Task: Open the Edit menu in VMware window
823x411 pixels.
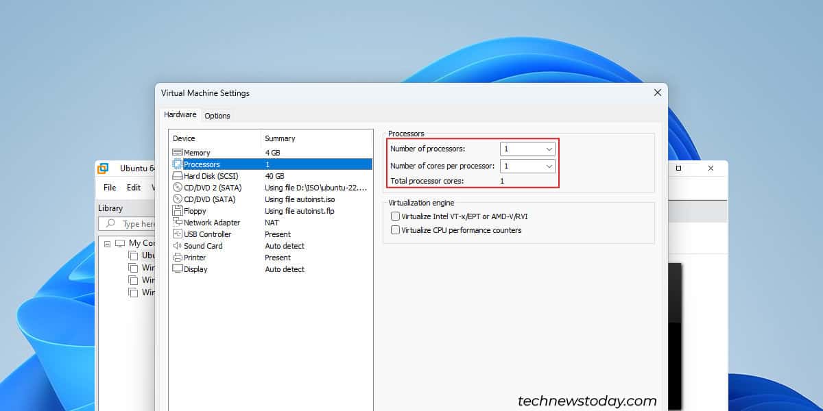Action: tap(134, 188)
